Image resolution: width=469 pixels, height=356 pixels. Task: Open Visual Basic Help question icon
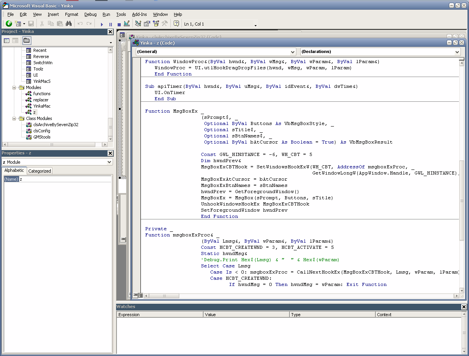coord(176,24)
